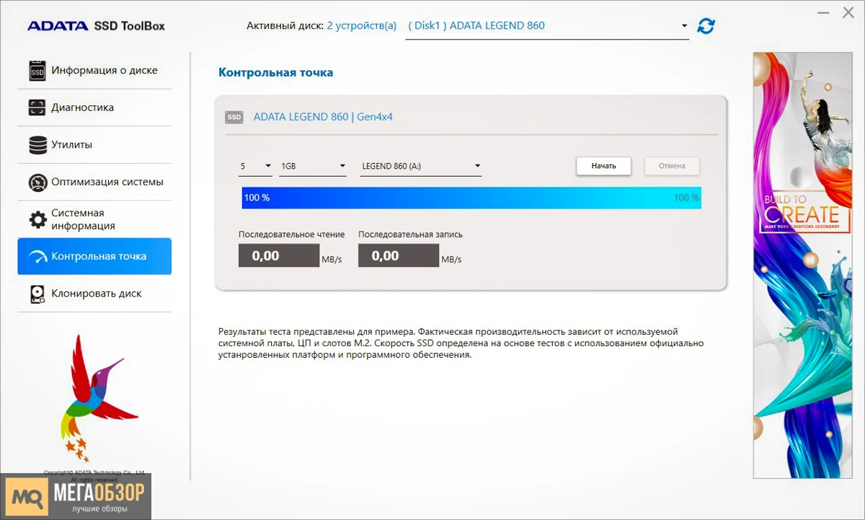Click the Активный диск label
The height and width of the screenshot is (520, 865).
point(285,26)
